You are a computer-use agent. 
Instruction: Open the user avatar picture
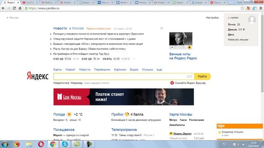coord(252,19)
